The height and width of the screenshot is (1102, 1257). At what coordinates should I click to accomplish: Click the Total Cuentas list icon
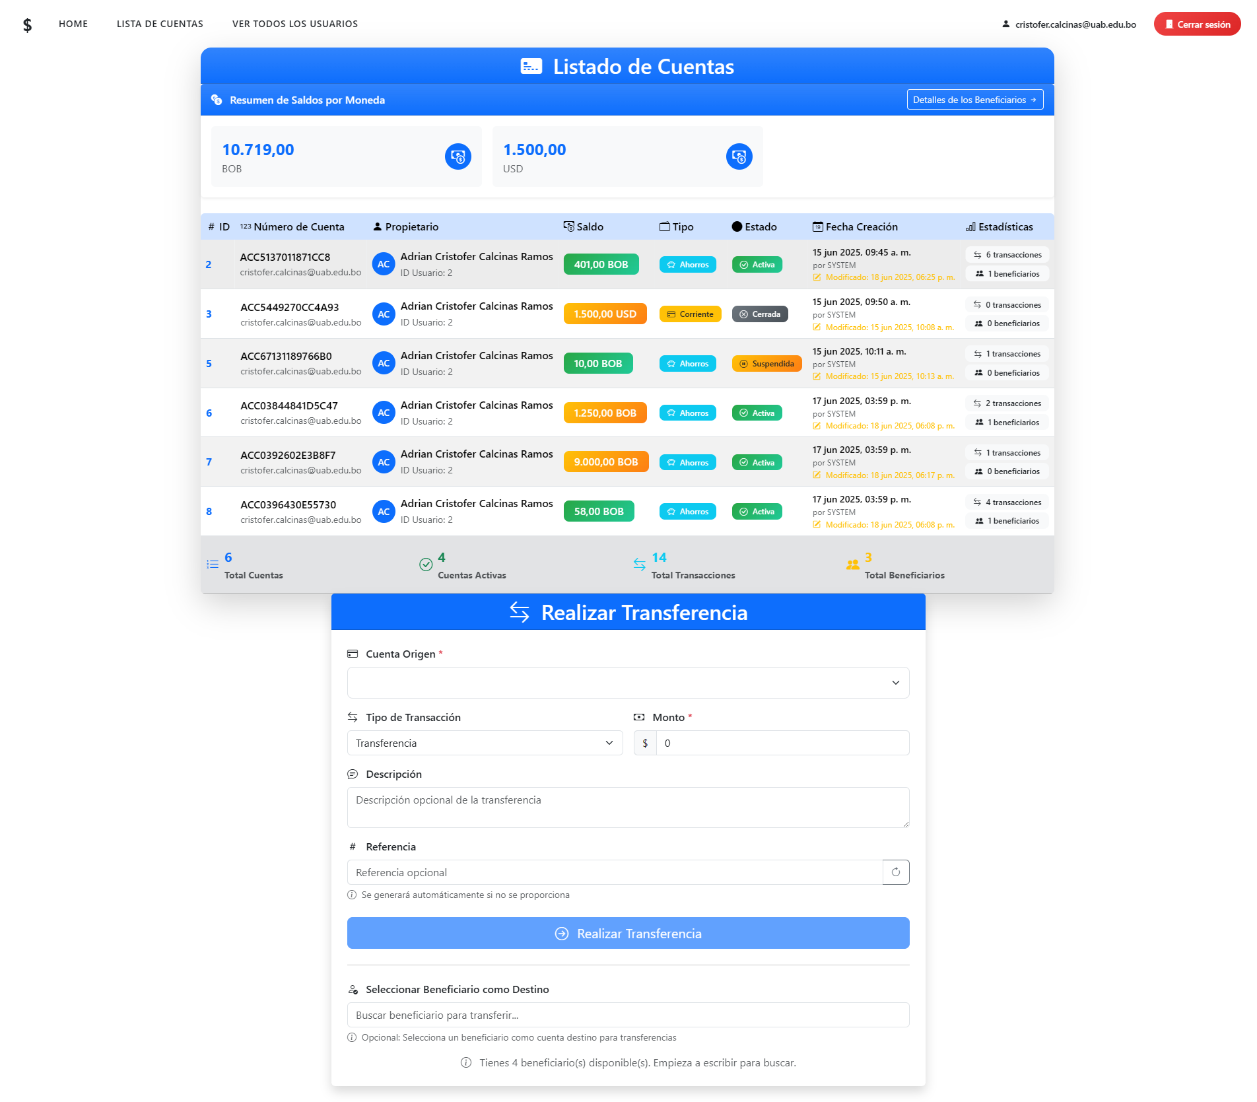[213, 565]
